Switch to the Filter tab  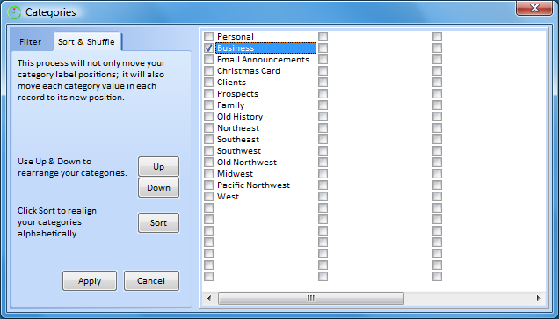pyautogui.click(x=30, y=42)
